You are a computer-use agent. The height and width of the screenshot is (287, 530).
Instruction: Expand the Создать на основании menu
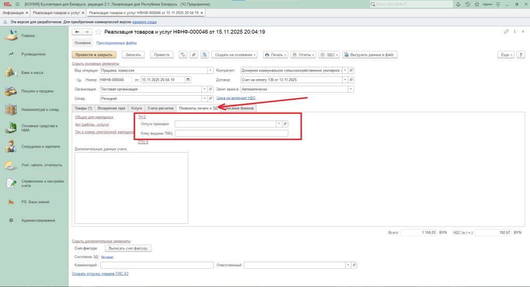click(x=235, y=54)
